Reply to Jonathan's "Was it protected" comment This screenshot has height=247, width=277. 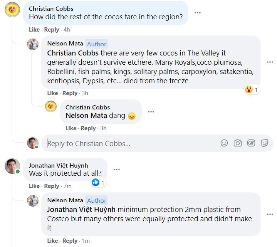(52, 186)
